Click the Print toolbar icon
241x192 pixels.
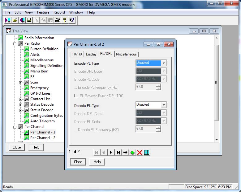point(58,20)
